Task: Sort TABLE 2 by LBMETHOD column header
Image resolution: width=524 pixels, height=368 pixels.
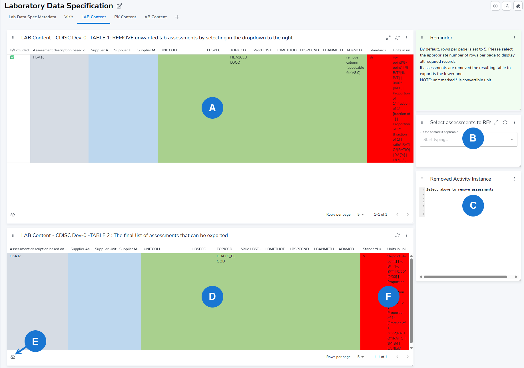Action: tap(275, 249)
